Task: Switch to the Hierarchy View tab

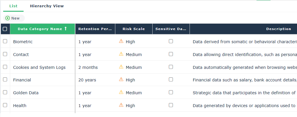Action: [47, 6]
